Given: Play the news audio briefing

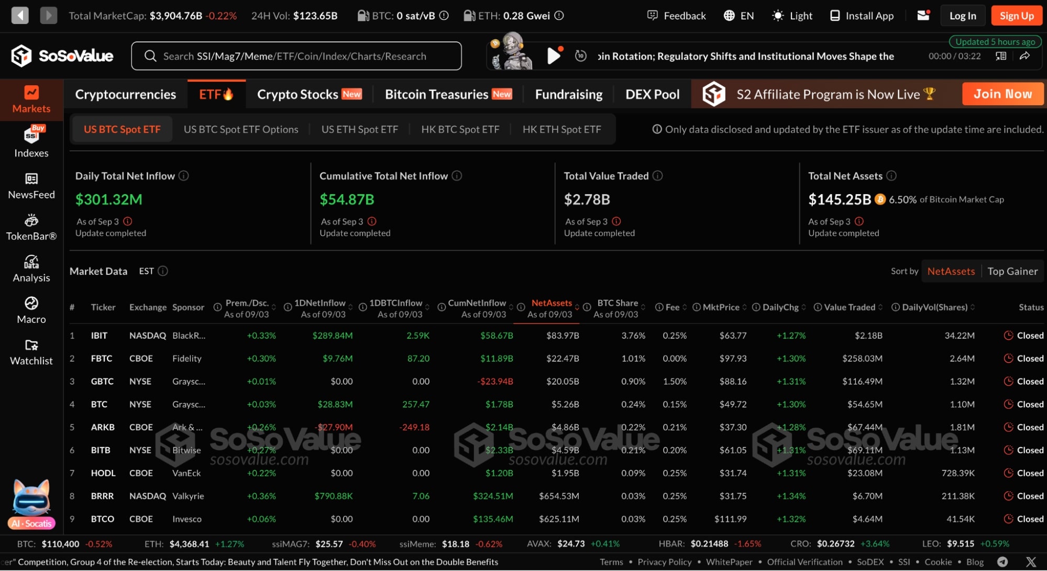Looking at the screenshot, I should coord(553,55).
